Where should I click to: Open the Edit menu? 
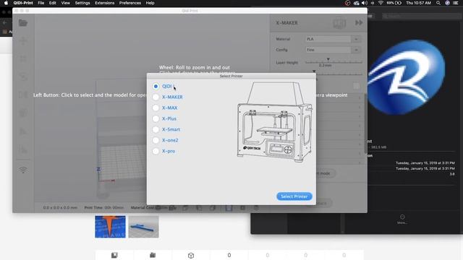[x=53, y=3]
